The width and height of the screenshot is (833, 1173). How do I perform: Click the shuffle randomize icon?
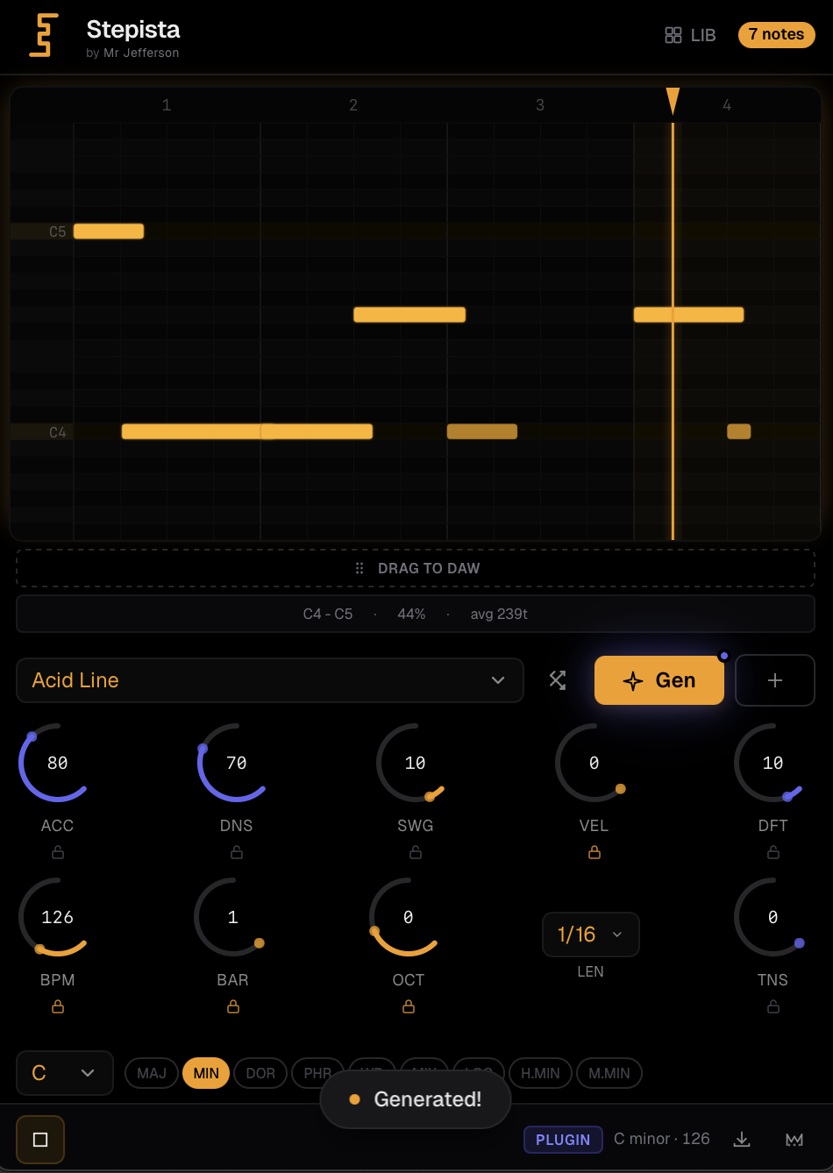558,680
